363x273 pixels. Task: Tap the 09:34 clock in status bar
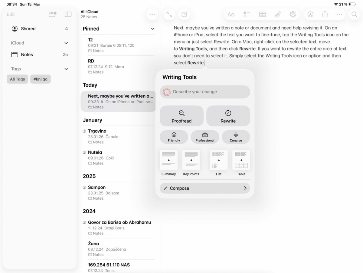(x=11, y=4)
